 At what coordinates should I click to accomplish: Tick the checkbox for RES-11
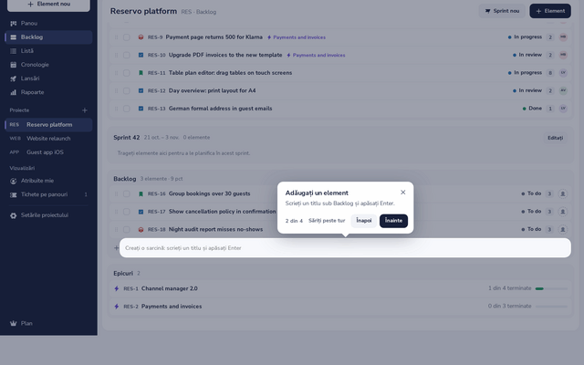click(x=127, y=73)
